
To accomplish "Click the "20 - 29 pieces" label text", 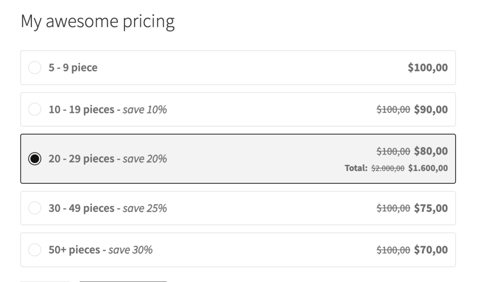I will click(x=81, y=159).
